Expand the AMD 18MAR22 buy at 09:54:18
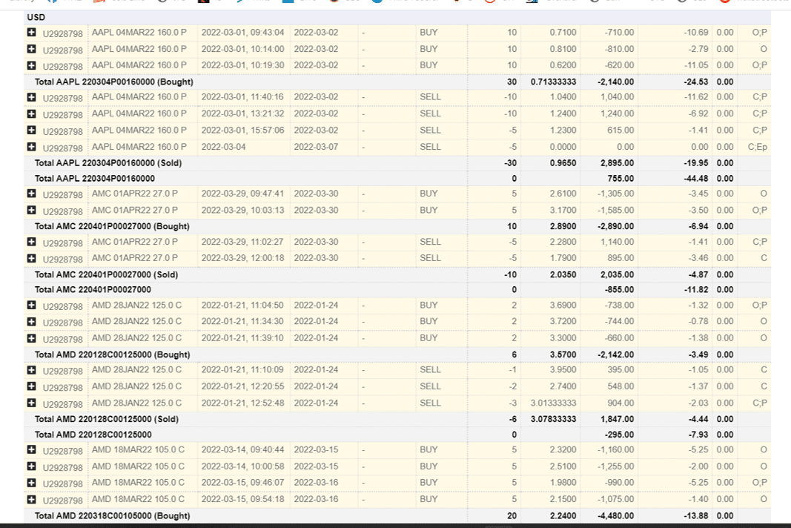This screenshot has height=528, width=791. point(31,499)
